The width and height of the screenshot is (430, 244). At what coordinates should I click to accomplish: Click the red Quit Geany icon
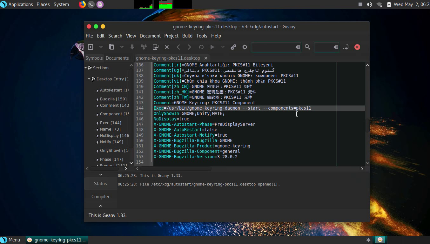coord(357,47)
